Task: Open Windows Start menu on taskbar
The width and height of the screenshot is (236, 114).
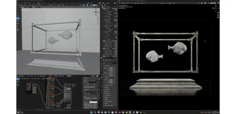Action: coord(91,112)
